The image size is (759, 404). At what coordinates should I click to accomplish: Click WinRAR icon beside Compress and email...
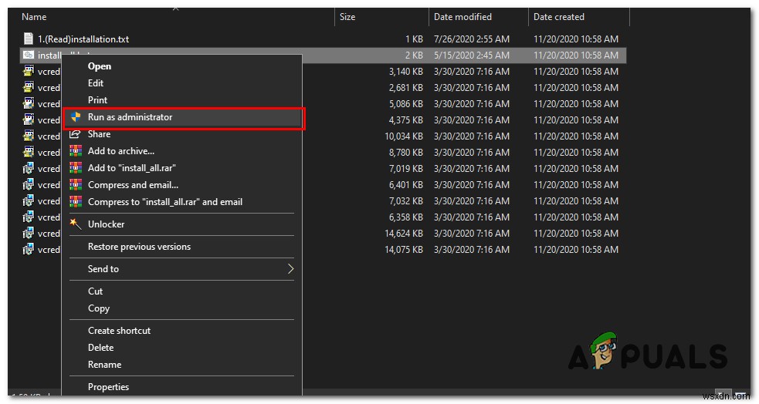point(76,185)
